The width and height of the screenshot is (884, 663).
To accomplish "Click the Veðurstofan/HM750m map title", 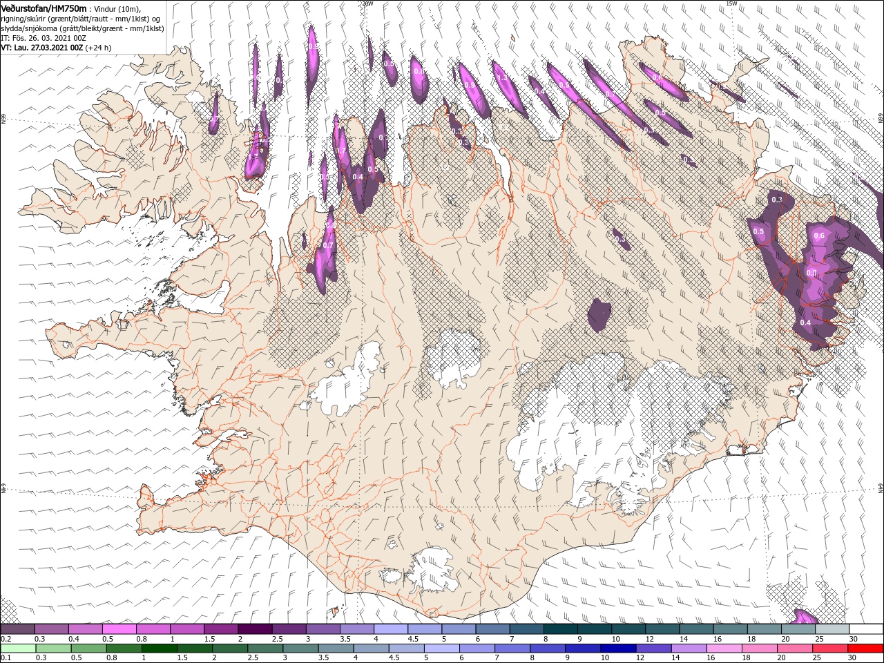I will (44, 8).
